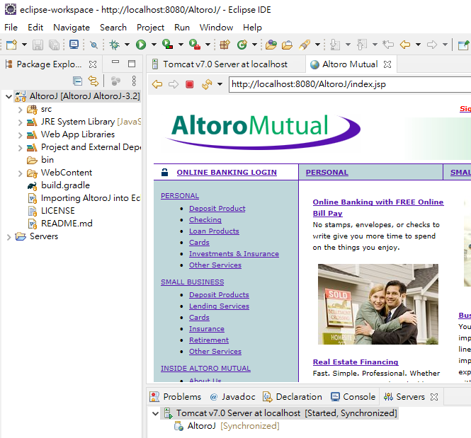Screen dimensions: 471x438
Task: Collapse the Tomcat v7.0 Server entry
Action: pyautogui.click(x=156, y=413)
